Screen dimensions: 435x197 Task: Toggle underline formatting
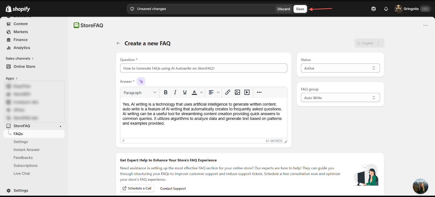(185, 93)
